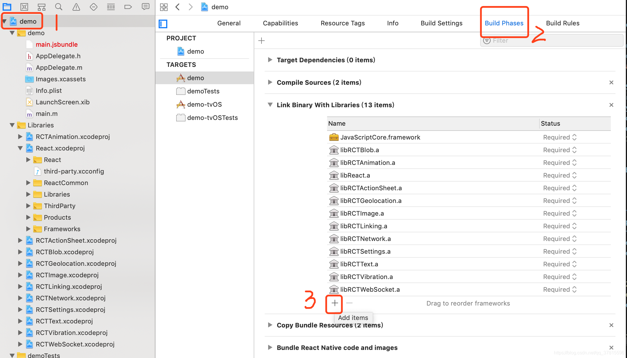Screen dimensions: 627x358
Task: Select main.jsbundle in navigator
Action: (x=57, y=44)
